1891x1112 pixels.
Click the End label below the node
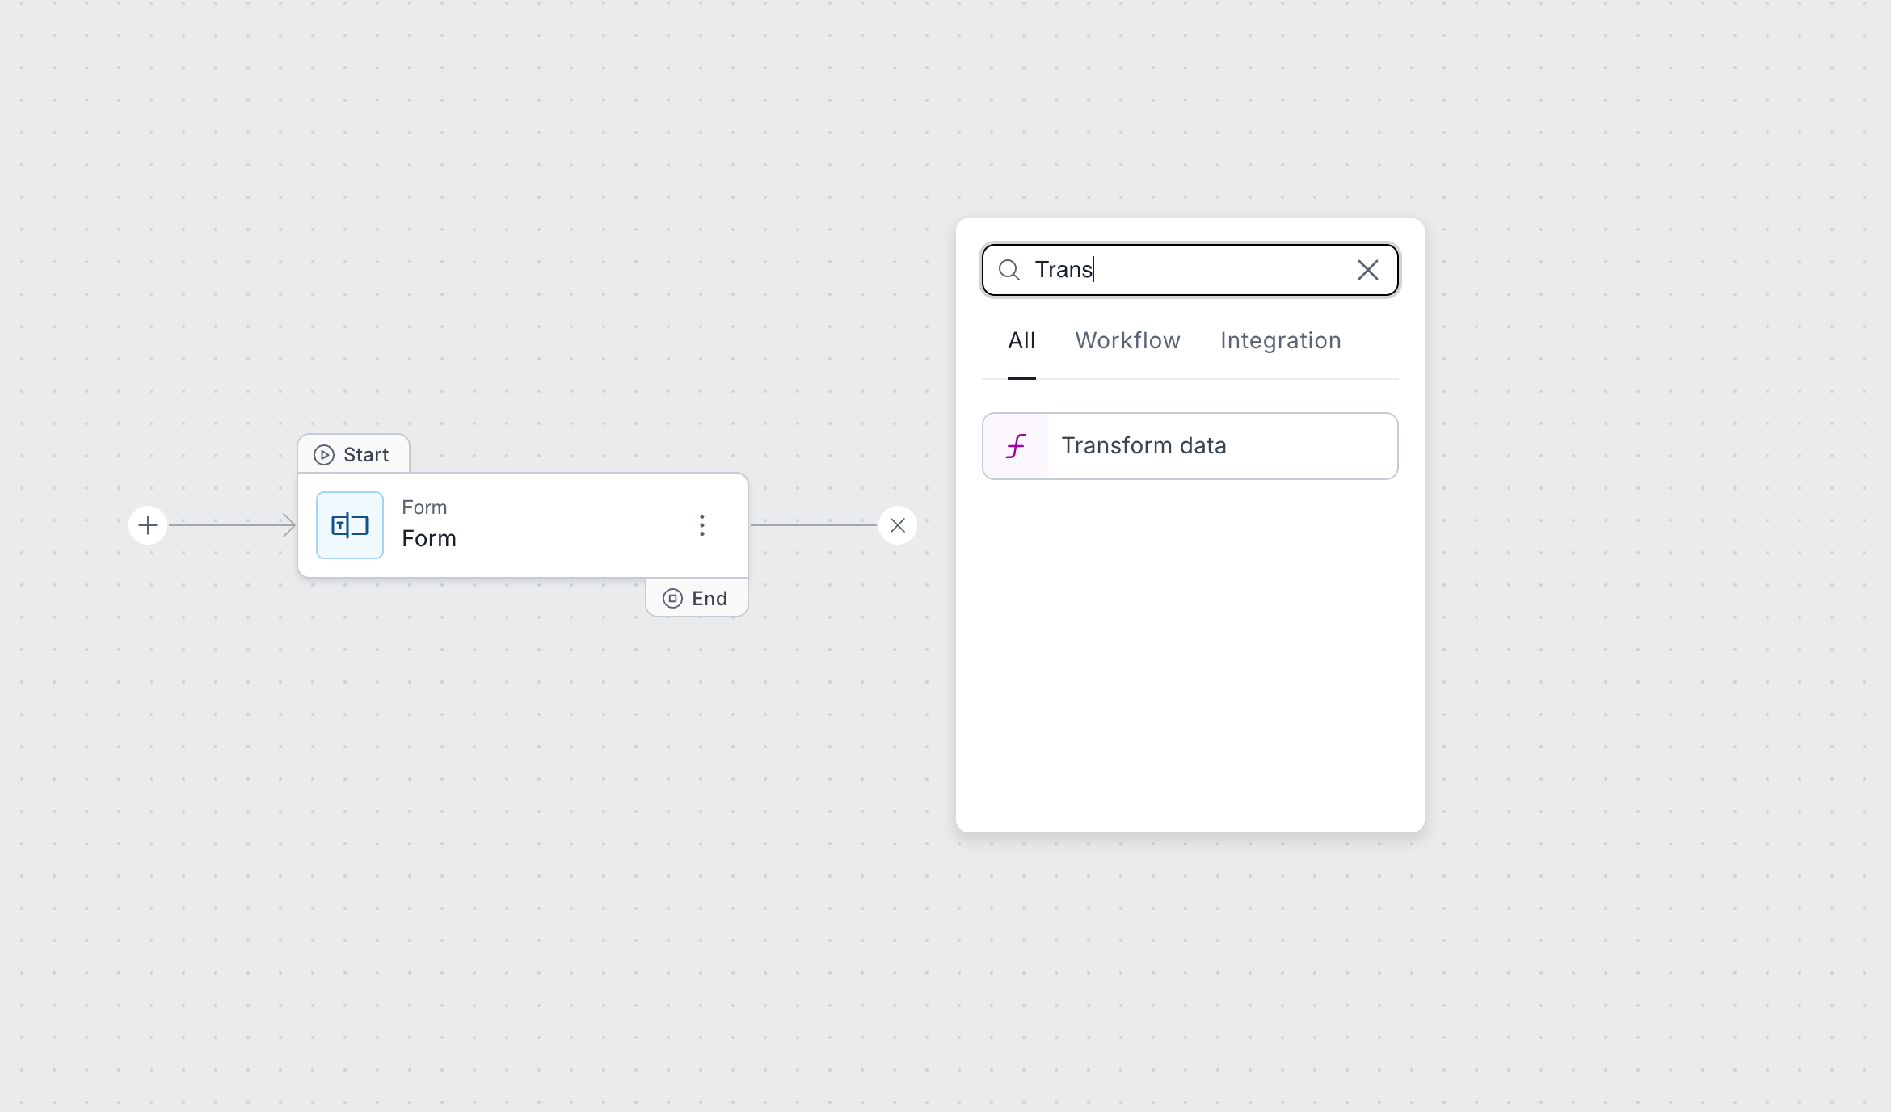(x=710, y=599)
